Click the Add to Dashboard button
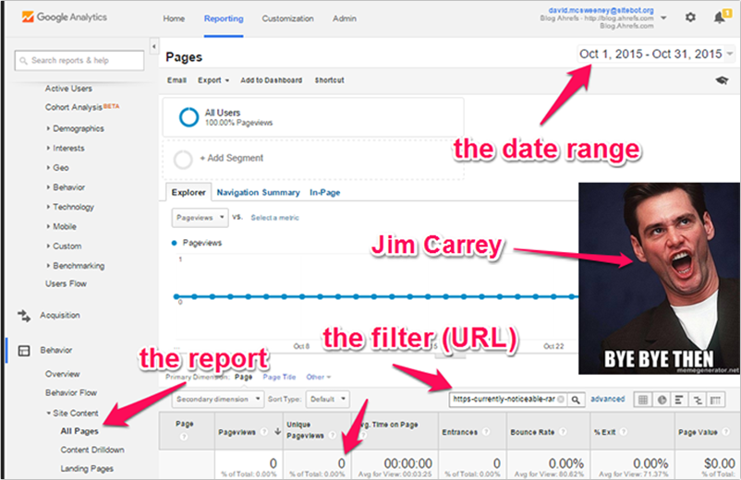The height and width of the screenshot is (480, 741). point(273,80)
